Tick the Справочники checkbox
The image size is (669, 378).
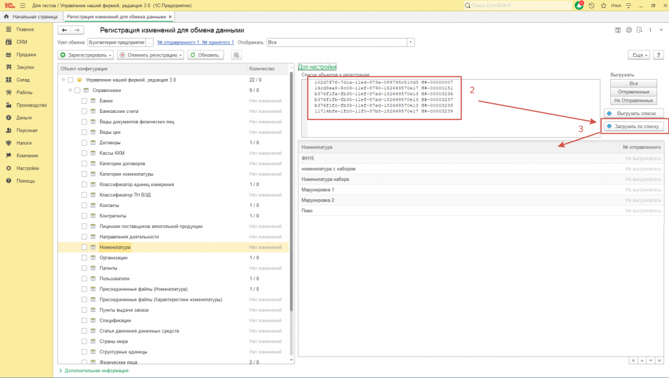78,90
